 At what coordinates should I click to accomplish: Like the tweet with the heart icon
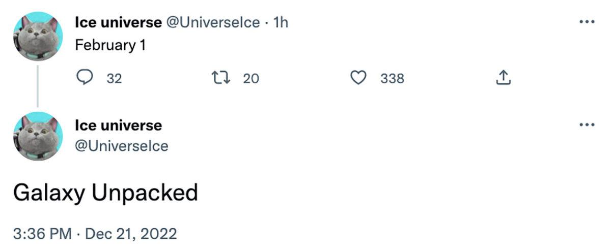pos(359,78)
